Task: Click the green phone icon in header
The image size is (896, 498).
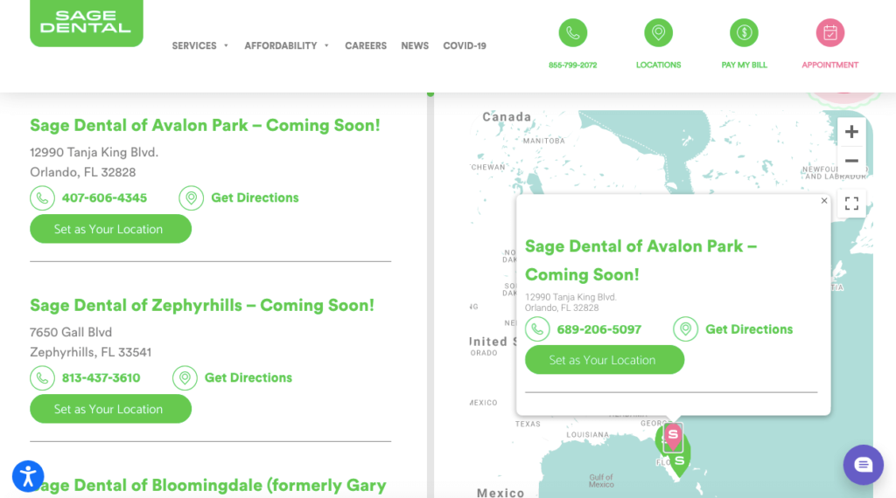Action: pyautogui.click(x=572, y=33)
